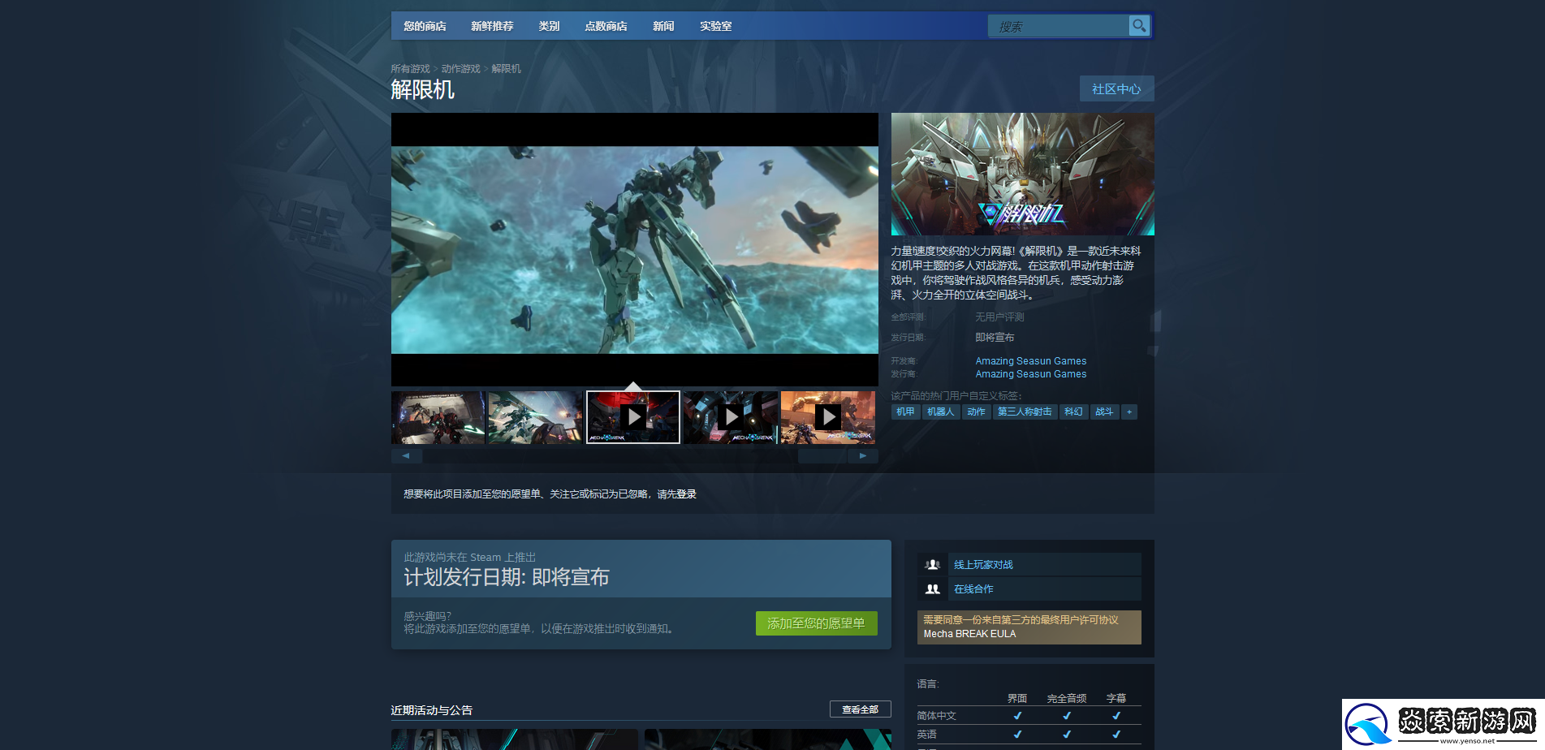
Task: Click the search magnifier icon
Action: click(1139, 26)
